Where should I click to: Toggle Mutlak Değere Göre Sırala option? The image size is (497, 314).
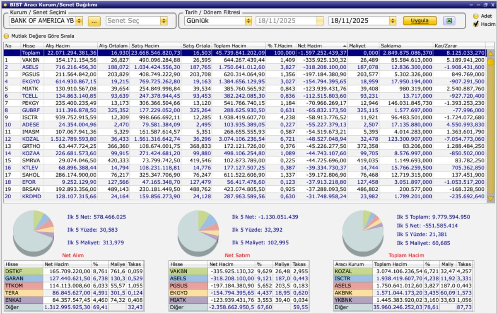pos(6,36)
